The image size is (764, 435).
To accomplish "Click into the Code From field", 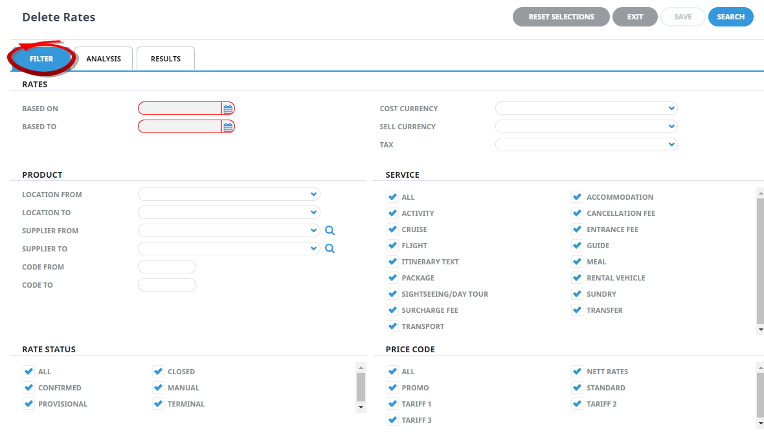I will click(166, 267).
